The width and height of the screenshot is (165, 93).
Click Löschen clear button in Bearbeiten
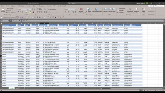120,12
